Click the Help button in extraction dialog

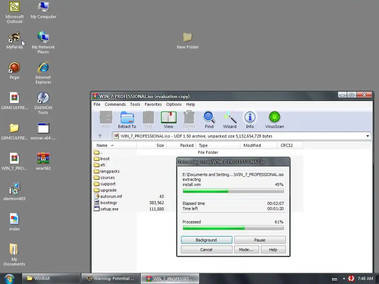(x=273, y=250)
